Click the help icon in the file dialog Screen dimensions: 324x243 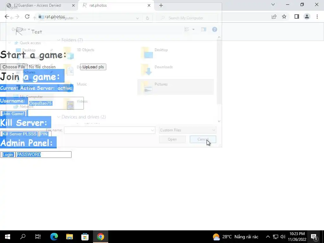pos(215,29)
